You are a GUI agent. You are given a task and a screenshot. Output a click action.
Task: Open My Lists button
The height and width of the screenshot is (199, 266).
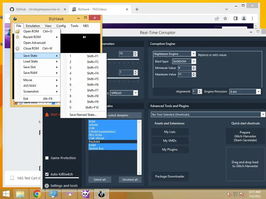pos(170,132)
